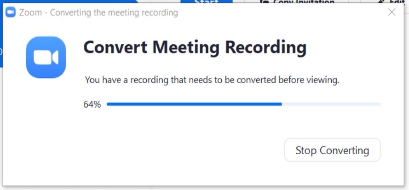
Task: Click the Copy Invitation text behind dialog
Action: pyautogui.click(x=304, y=1)
